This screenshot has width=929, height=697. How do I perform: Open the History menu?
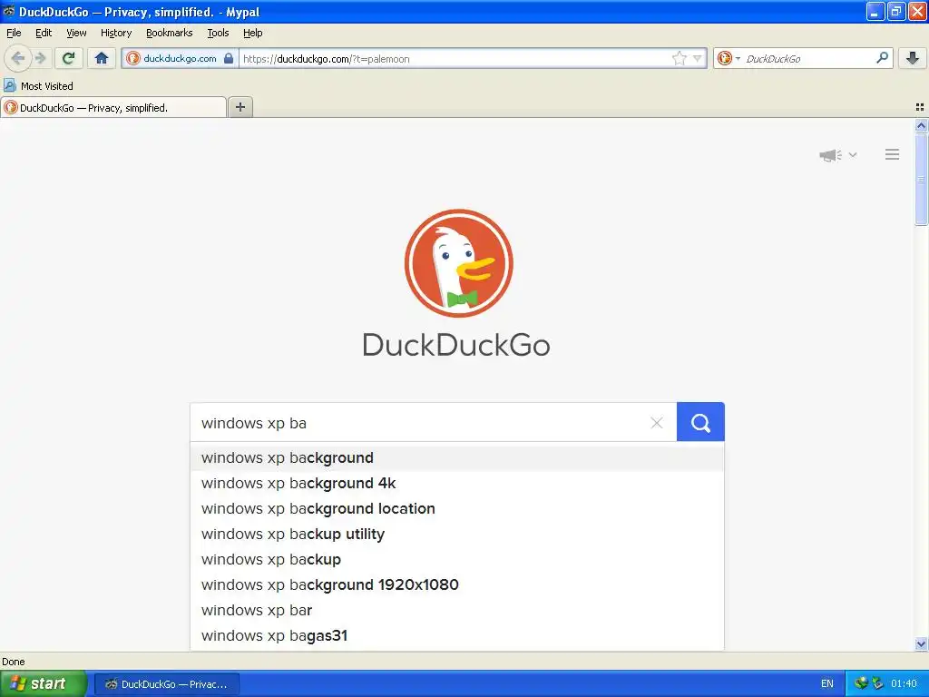116,33
